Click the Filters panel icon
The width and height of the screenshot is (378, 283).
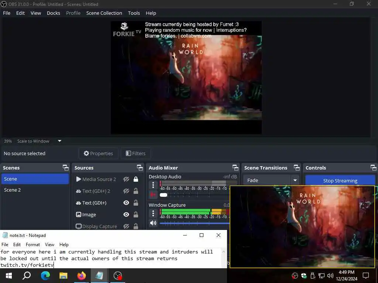click(x=128, y=153)
